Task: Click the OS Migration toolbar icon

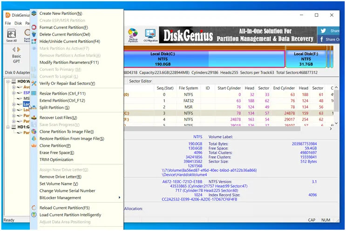Action: click(150, 35)
